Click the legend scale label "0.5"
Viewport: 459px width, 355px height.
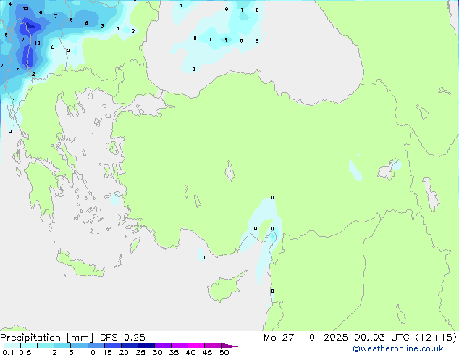tap(25, 352)
